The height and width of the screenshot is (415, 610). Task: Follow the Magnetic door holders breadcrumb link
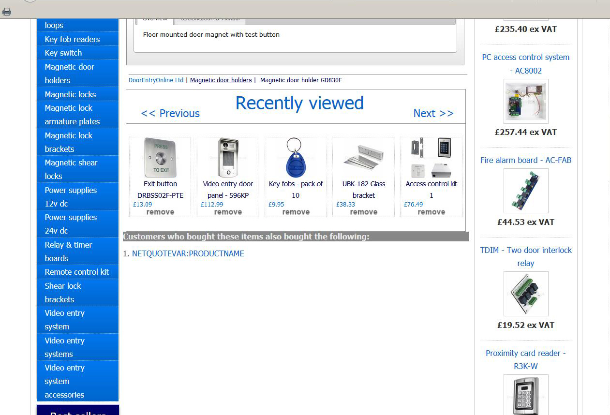click(221, 80)
